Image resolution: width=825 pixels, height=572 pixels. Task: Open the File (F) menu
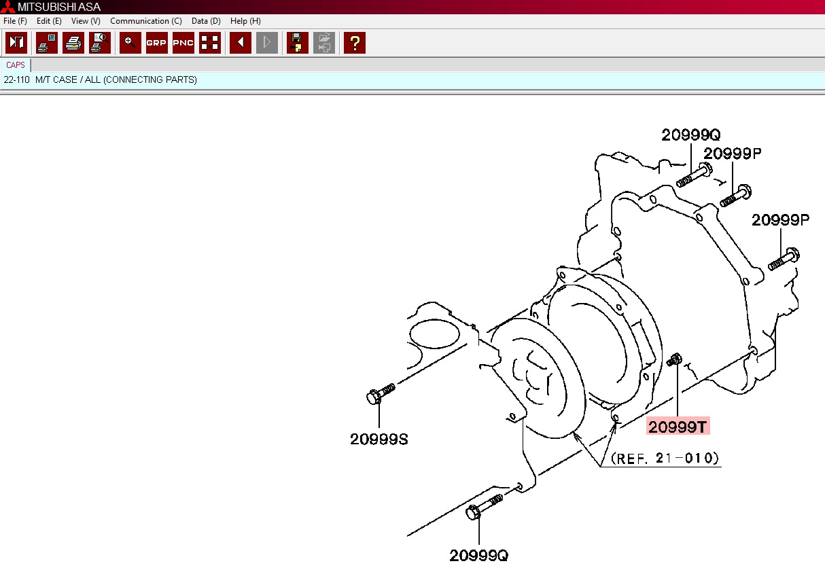coord(15,21)
